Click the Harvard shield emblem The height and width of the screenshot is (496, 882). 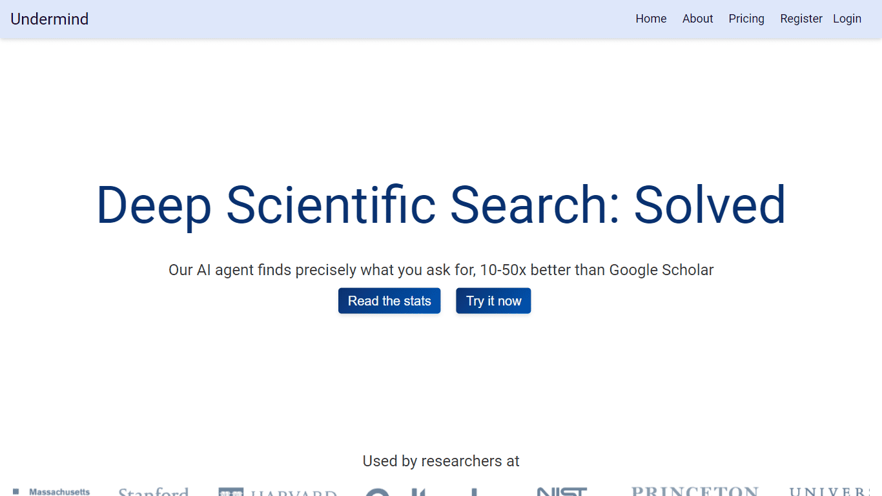click(231, 492)
